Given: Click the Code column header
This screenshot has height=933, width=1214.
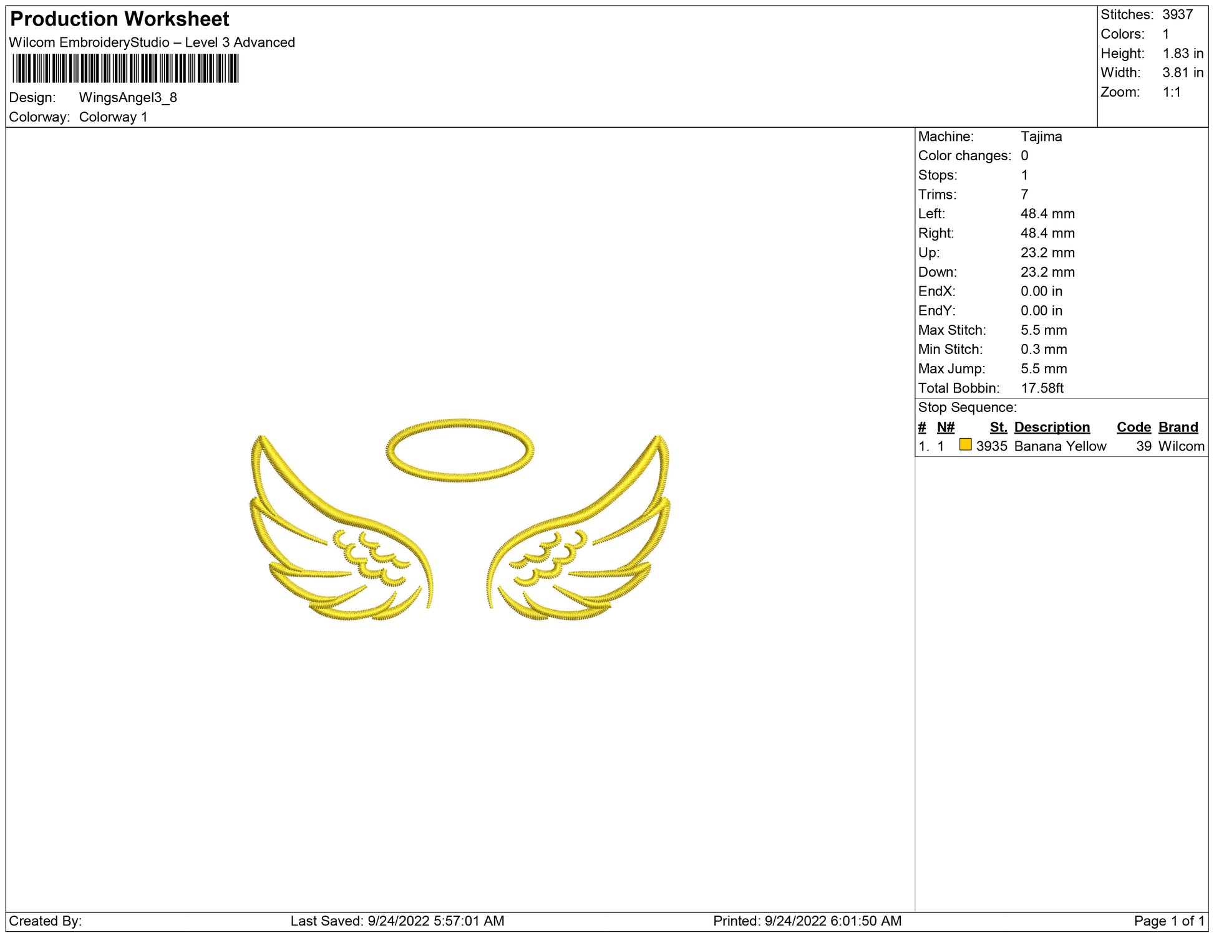Looking at the screenshot, I should (1134, 428).
